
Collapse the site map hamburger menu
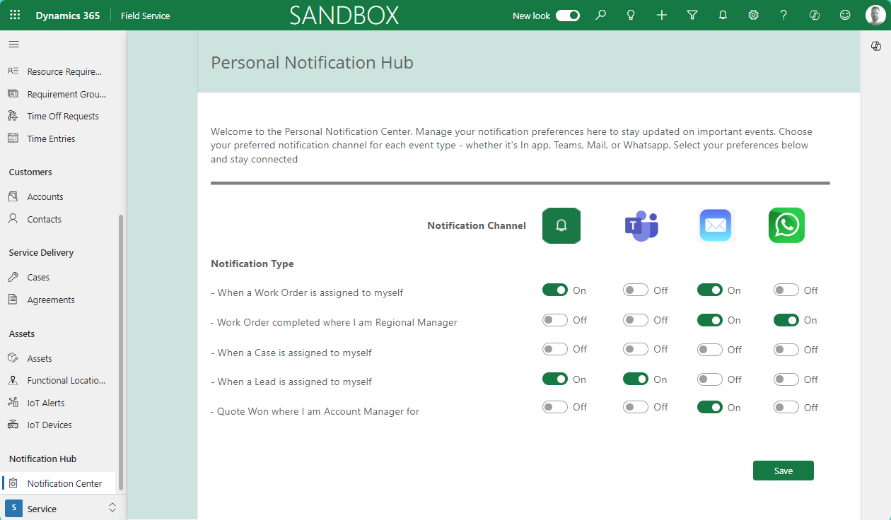13,44
